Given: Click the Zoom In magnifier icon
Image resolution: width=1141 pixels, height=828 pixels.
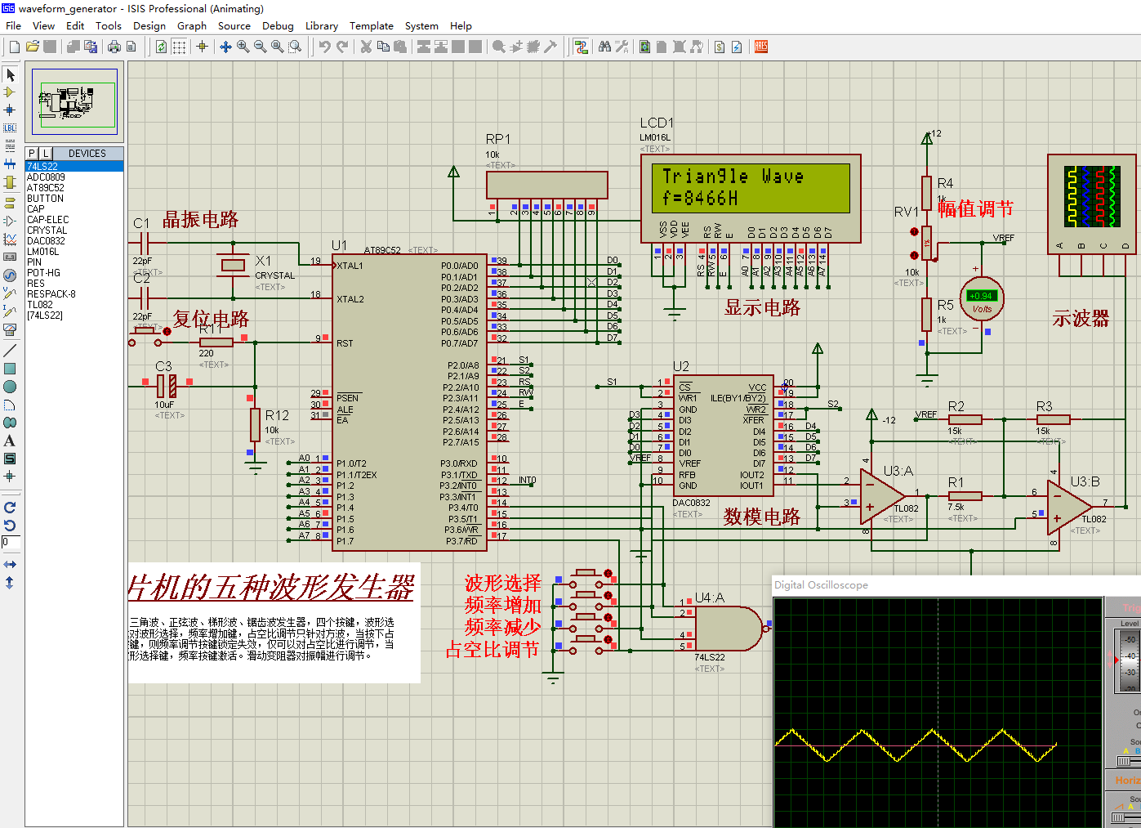Looking at the screenshot, I should click(x=243, y=47).
